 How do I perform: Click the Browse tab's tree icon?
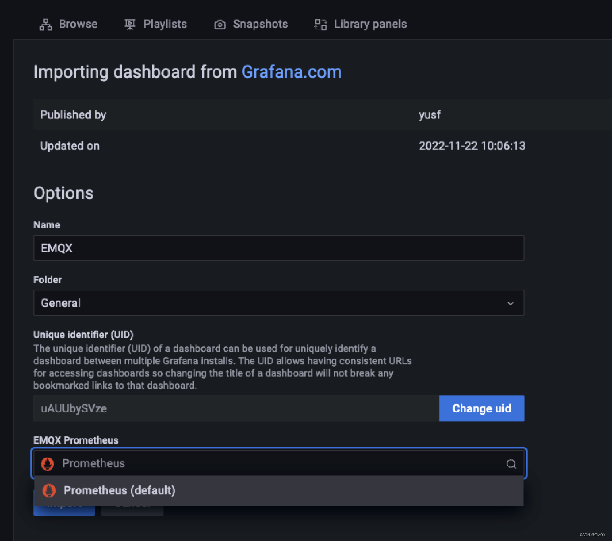(46, 25)
